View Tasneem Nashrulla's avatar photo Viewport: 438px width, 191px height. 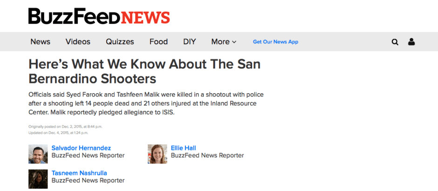38,179
